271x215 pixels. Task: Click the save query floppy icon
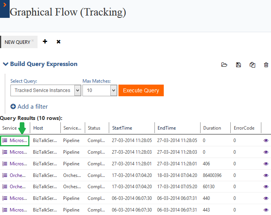[x=238, y=65]
